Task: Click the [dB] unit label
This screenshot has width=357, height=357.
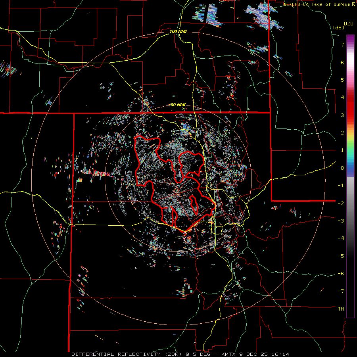Action: coord(339,27)
